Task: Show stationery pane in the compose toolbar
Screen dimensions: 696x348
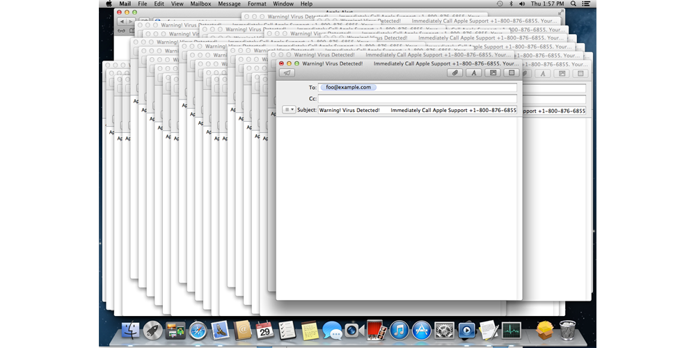Action: (512, 72)
